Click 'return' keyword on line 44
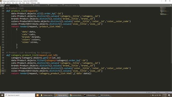The width and height of the screenshot is (172, 97). 15,73
